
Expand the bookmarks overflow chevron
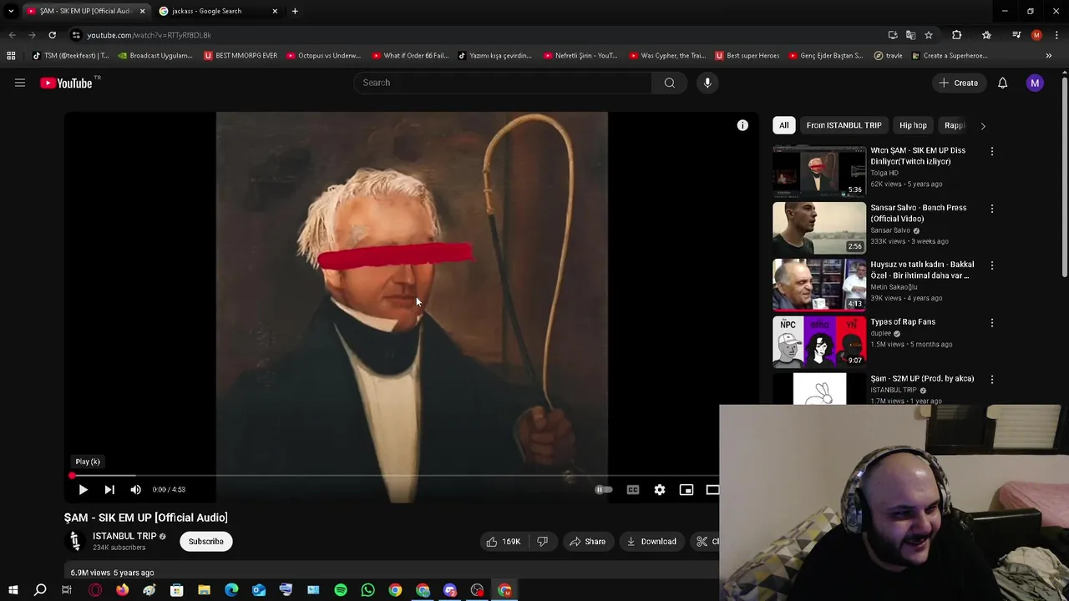coord(1048,56)
